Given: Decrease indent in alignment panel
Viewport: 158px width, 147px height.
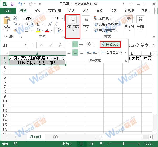Looking at the screenshot, I should 89,52.
